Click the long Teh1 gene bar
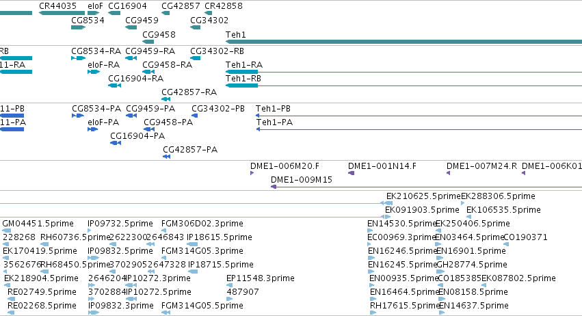 tap(404, 42)
